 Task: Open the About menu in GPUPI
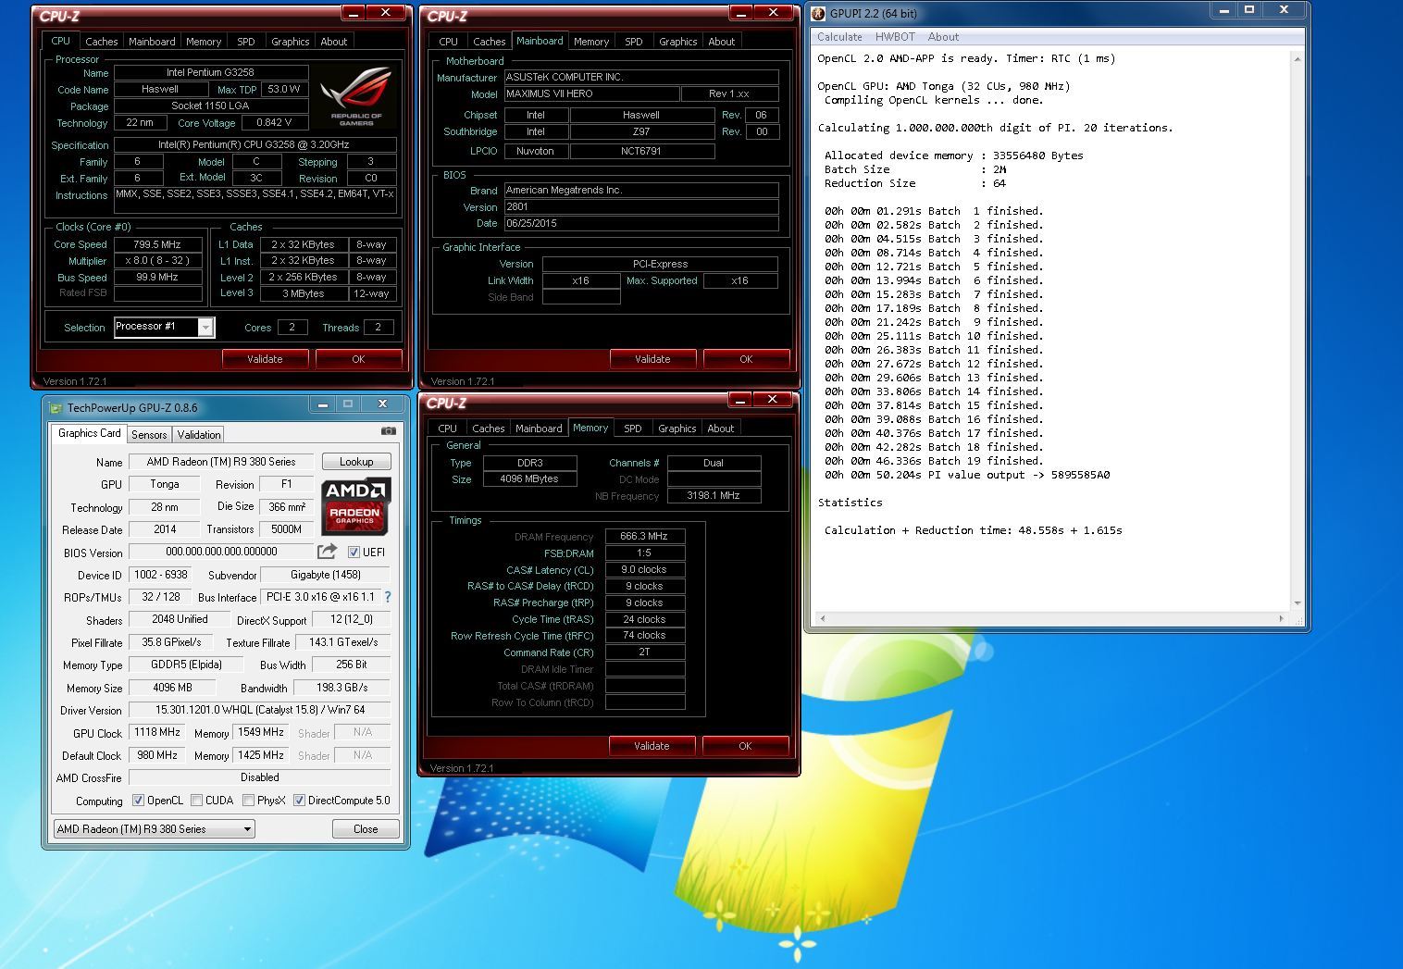(x=943, y=37)
